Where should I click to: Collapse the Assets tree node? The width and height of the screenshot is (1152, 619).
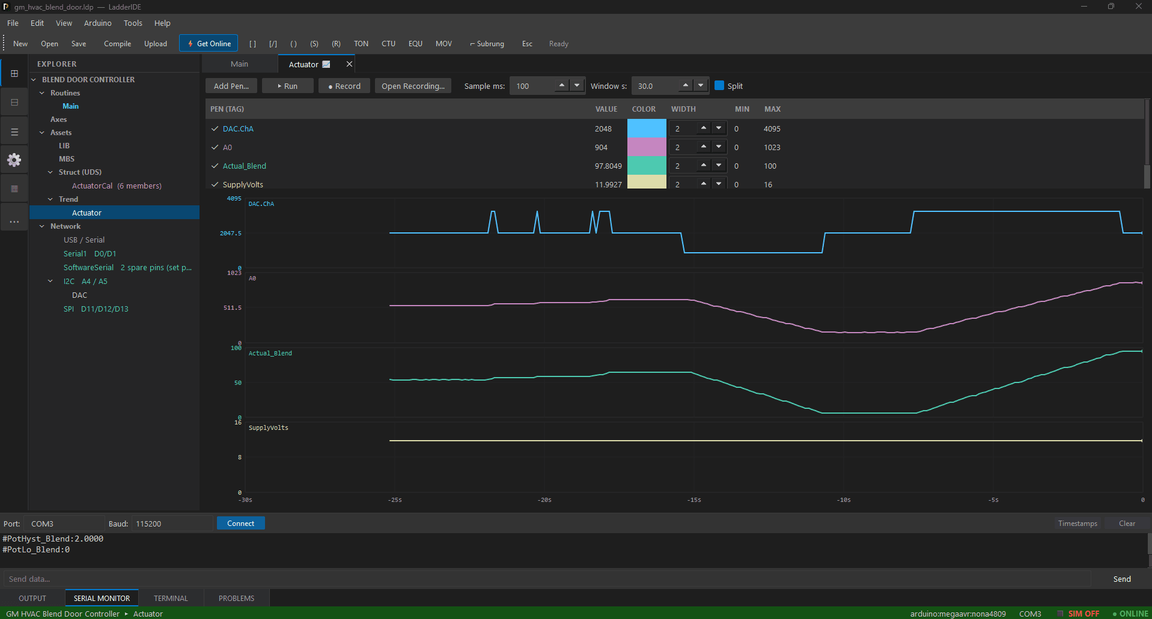42,133
